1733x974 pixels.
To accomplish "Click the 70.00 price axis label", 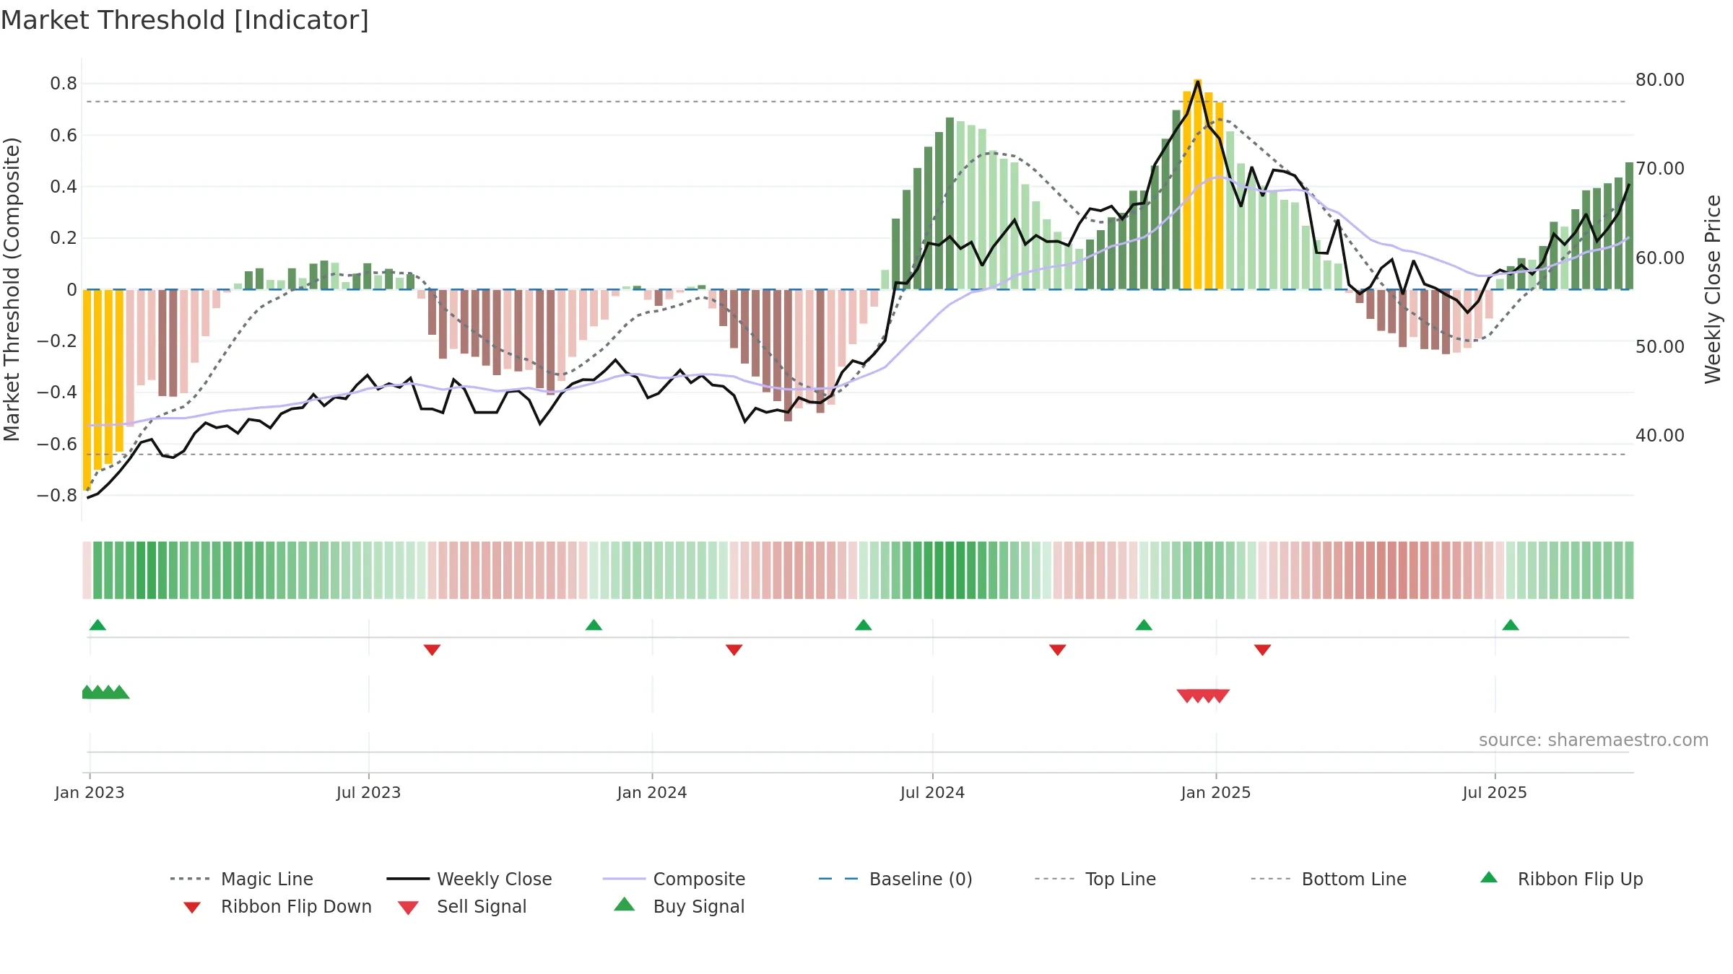I will point(1660,169).
